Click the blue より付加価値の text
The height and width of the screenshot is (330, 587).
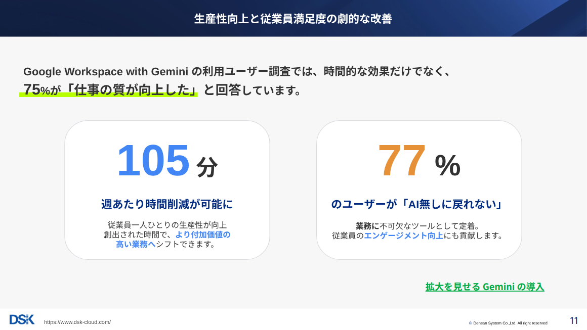point(202,234)
